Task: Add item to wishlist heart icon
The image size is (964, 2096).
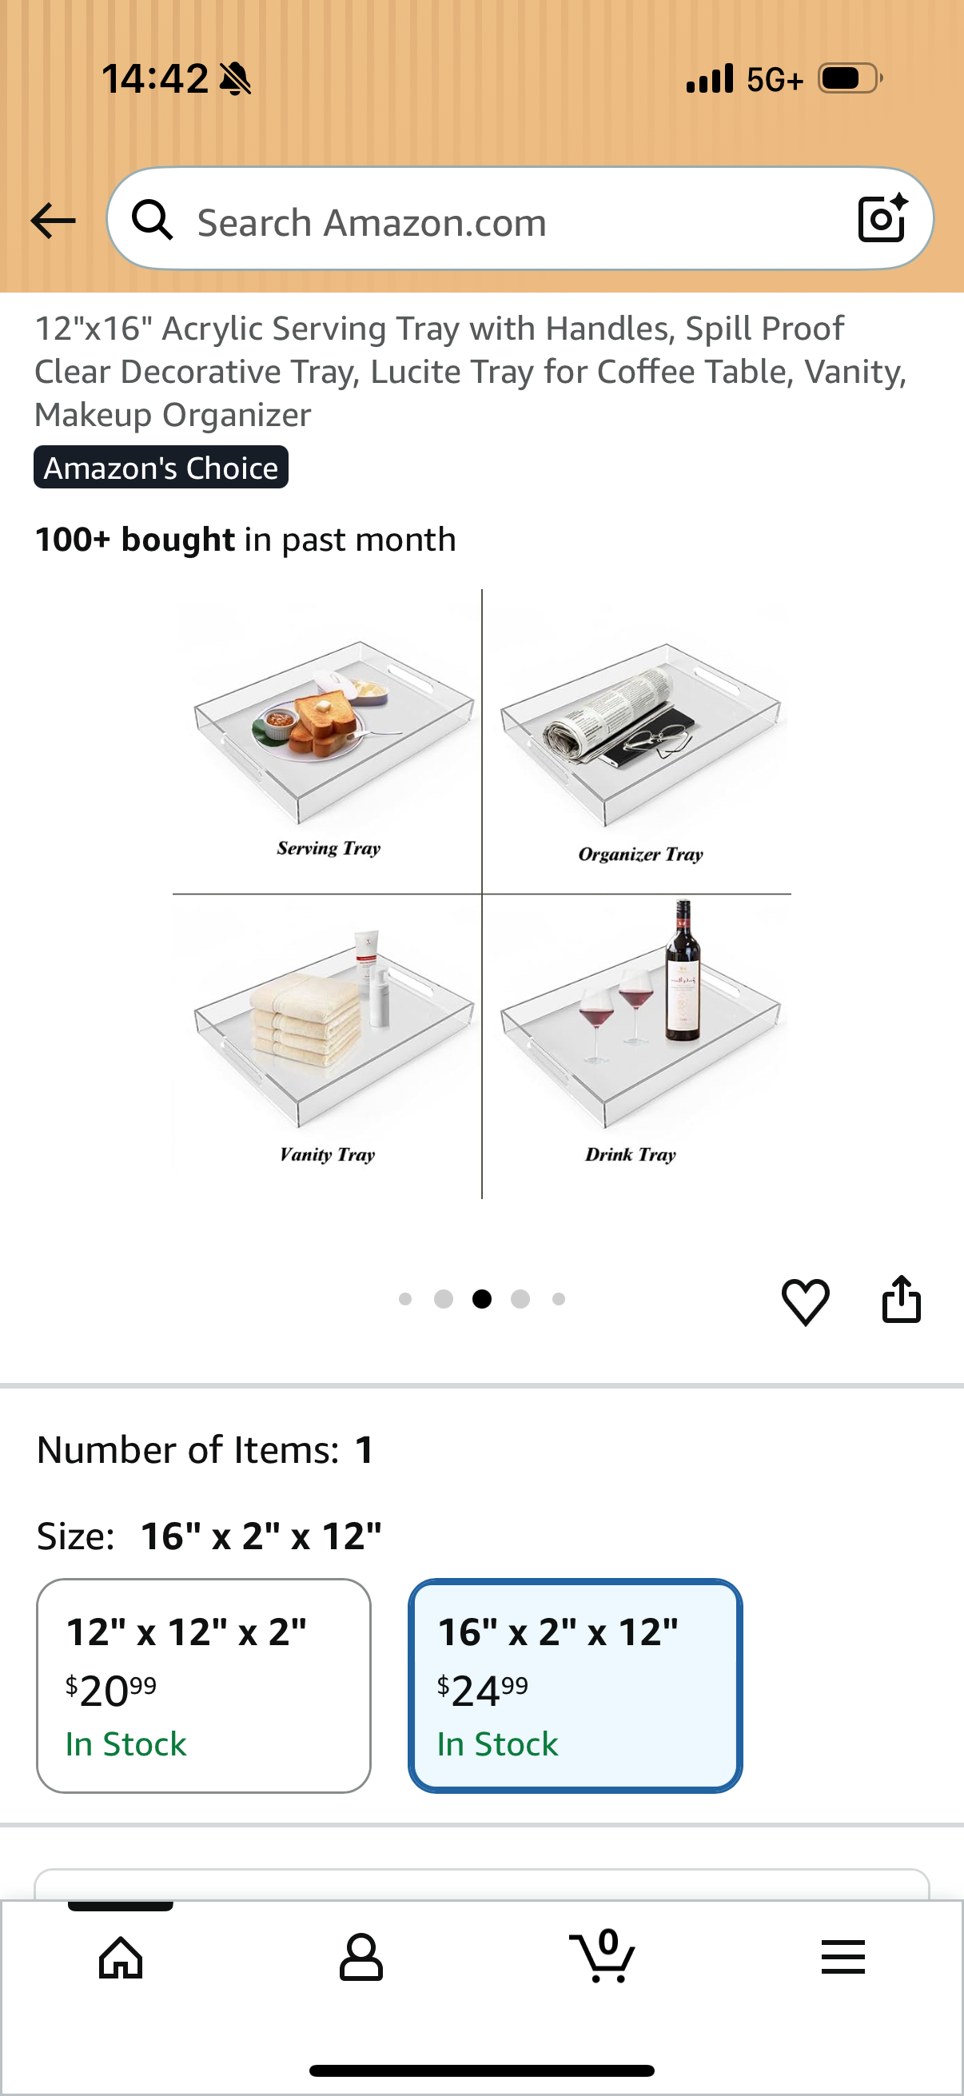Action: click(x=806, y=1301)
